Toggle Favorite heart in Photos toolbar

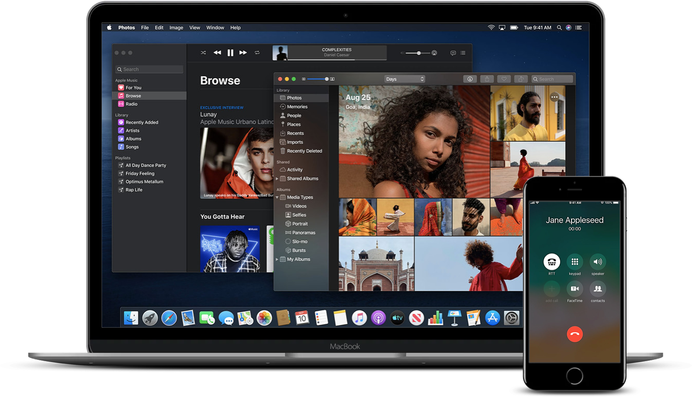(504, 79)
